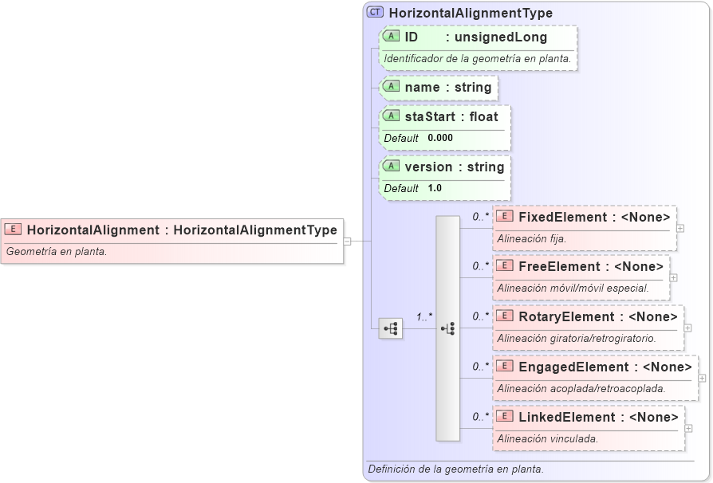
Task: Click the attribute icon beside staStart
Action: point(391,116)
